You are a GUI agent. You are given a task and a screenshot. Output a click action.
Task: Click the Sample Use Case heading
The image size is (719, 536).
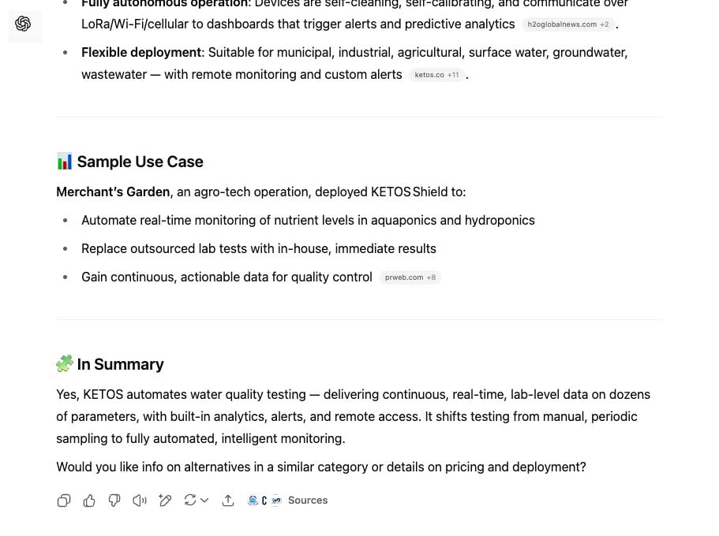(140, 162)
